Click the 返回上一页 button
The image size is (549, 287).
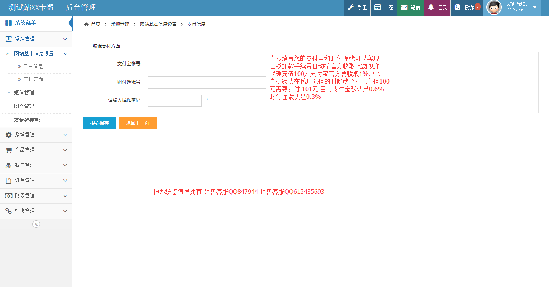(137, 123)
